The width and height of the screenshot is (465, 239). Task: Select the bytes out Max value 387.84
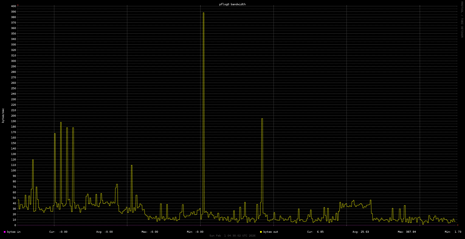coord(411,232)
